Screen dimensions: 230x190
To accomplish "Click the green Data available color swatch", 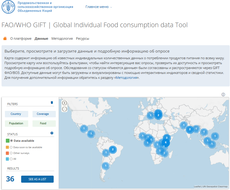I will [x=7, y=141].
